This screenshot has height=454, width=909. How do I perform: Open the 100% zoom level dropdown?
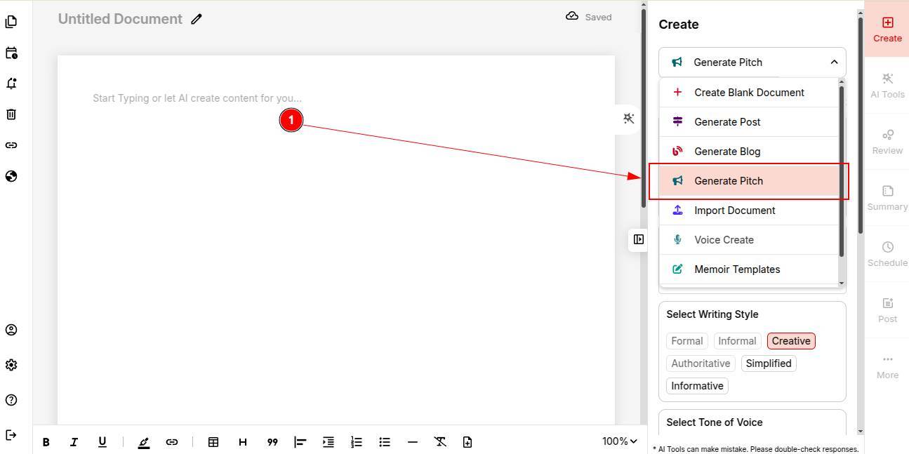619,441
